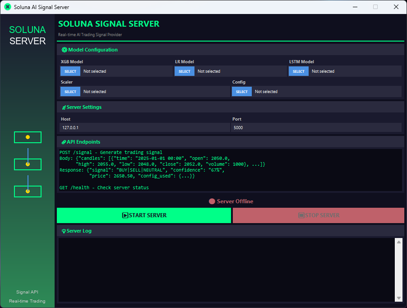Click the LR Model 'Not selected' text

click(x=209, y=71)
